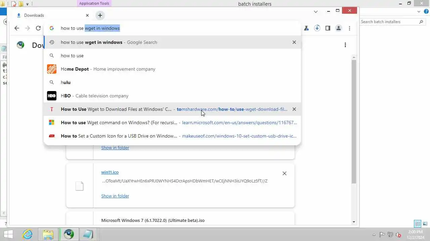Open the Application Tools ribbon tab in Explorer

tap(94, 3)
